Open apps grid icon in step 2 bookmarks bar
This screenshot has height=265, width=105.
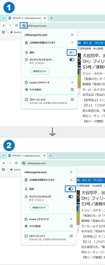(3, 170)
